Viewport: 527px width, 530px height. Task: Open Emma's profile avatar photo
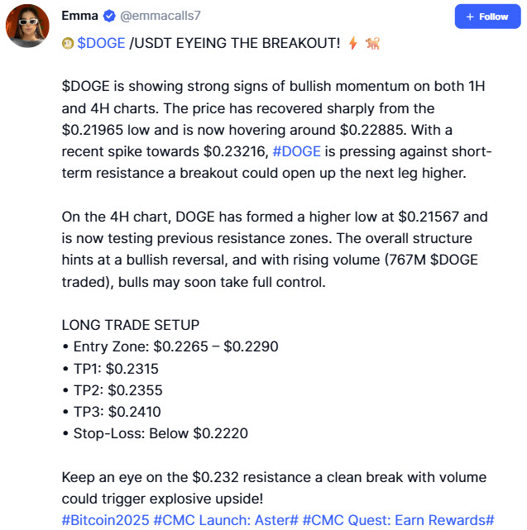pyautogui.click(x=27, y=26)
